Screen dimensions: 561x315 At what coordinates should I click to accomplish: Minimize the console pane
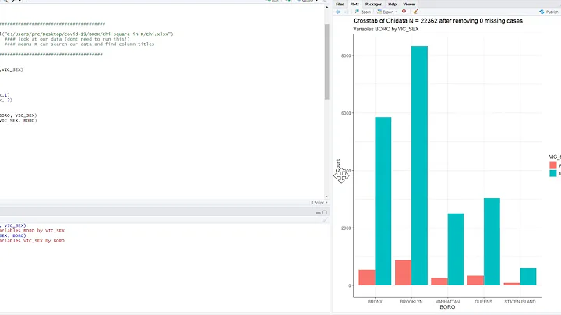click(x=318, y=213)
